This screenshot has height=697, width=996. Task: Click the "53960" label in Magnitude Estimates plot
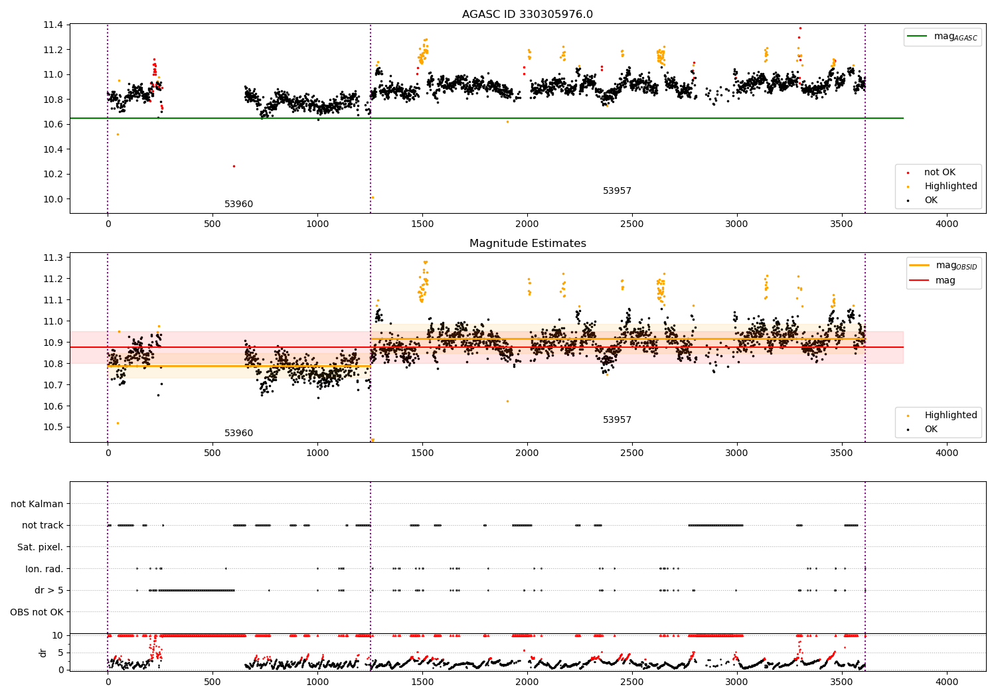[238, 433]
